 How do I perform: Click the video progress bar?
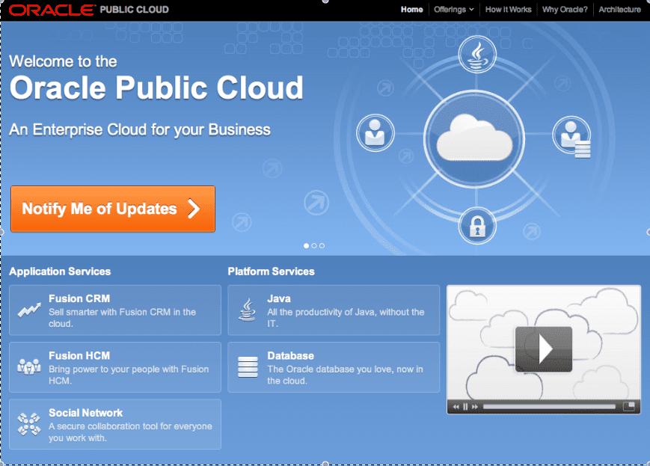pyautogui.click(x=549, y=407)
